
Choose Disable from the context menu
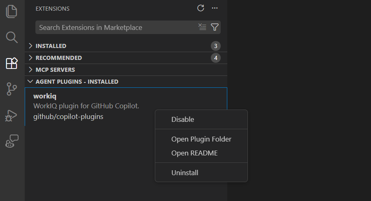point(201,119)
